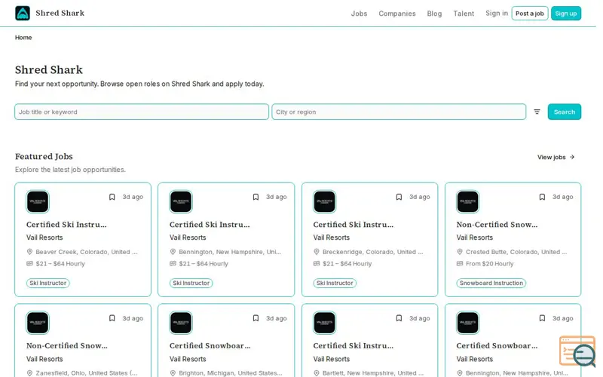Screen dimensions: 603x377
Task: Go to the Companies page
Action: point(397,14)
